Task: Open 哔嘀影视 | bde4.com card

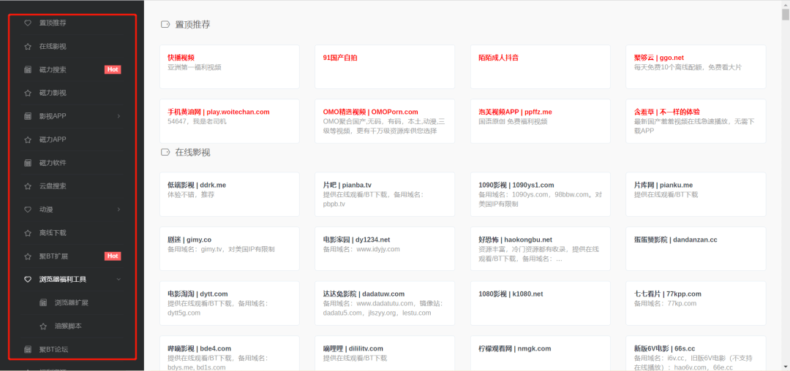Action: (229, 353)
